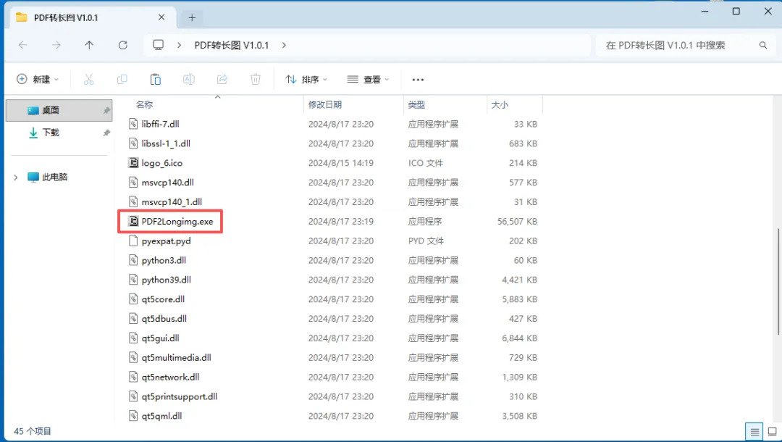The width and height of the screenshot is (782, 442).
Task: Click the 2024/8/15 14:19 date cell
Action: point(340,162)
